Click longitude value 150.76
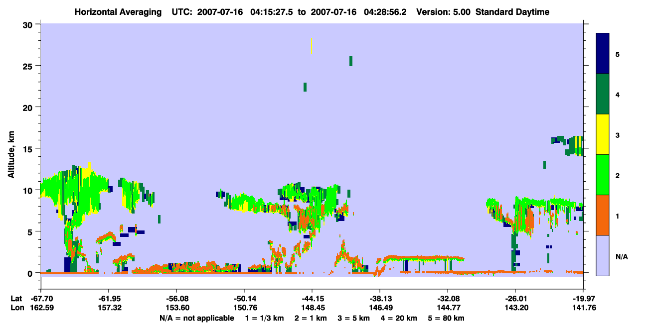Viewport: 648px width, 332px height. pyautogui.click(x=244, y=307)
